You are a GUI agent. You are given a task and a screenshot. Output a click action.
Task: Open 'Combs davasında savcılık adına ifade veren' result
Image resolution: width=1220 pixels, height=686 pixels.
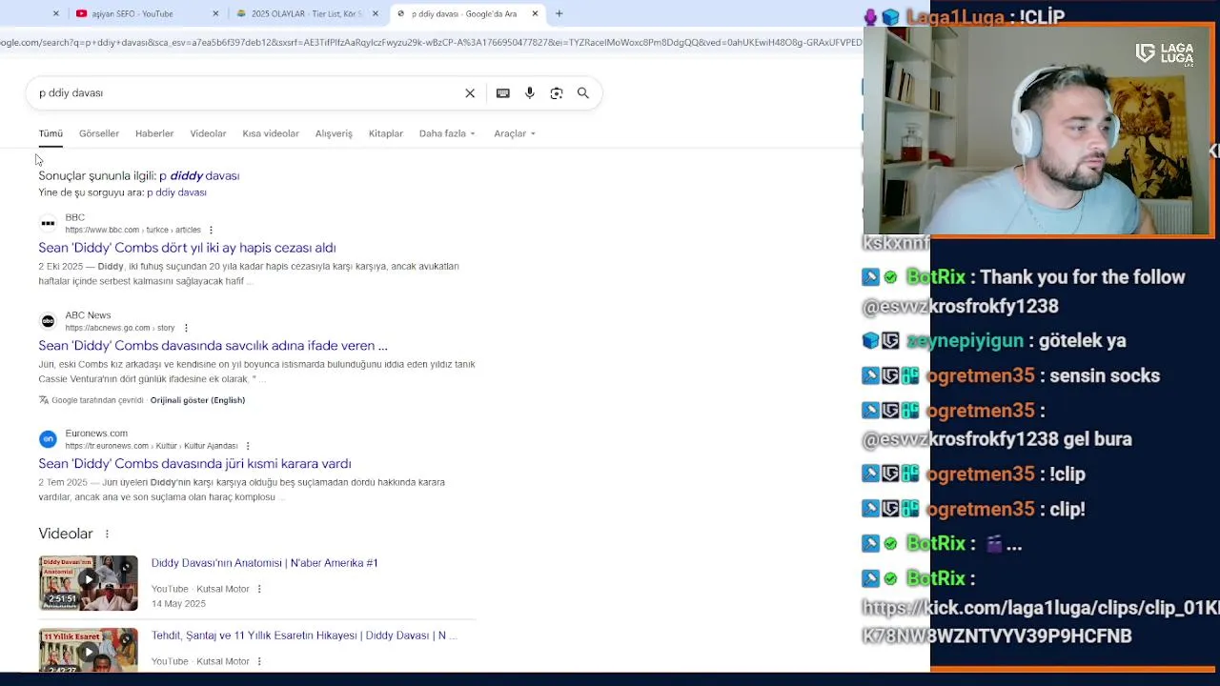click(213, 346)
